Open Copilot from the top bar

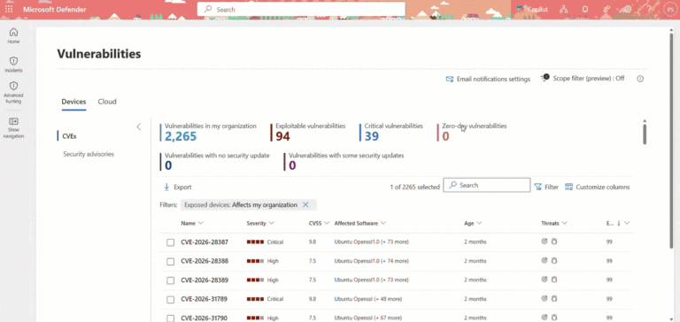pyautogui.click(x=532, y=9)
